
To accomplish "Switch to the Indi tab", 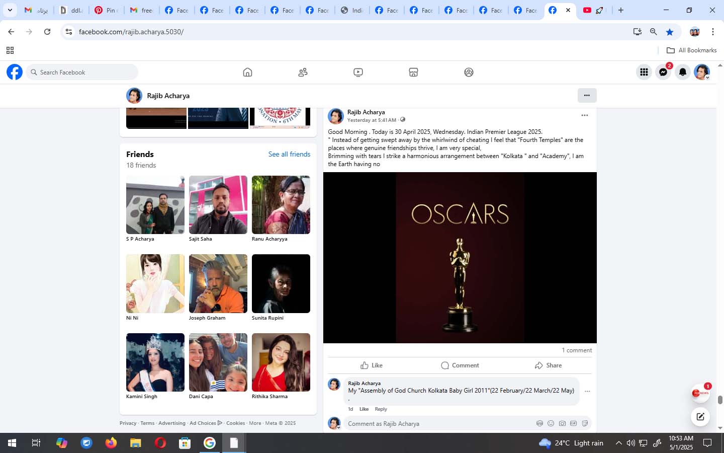I will coord(351,10).
